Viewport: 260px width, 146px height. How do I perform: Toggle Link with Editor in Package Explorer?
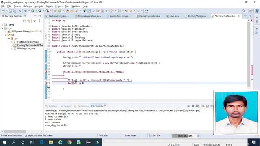29,21
